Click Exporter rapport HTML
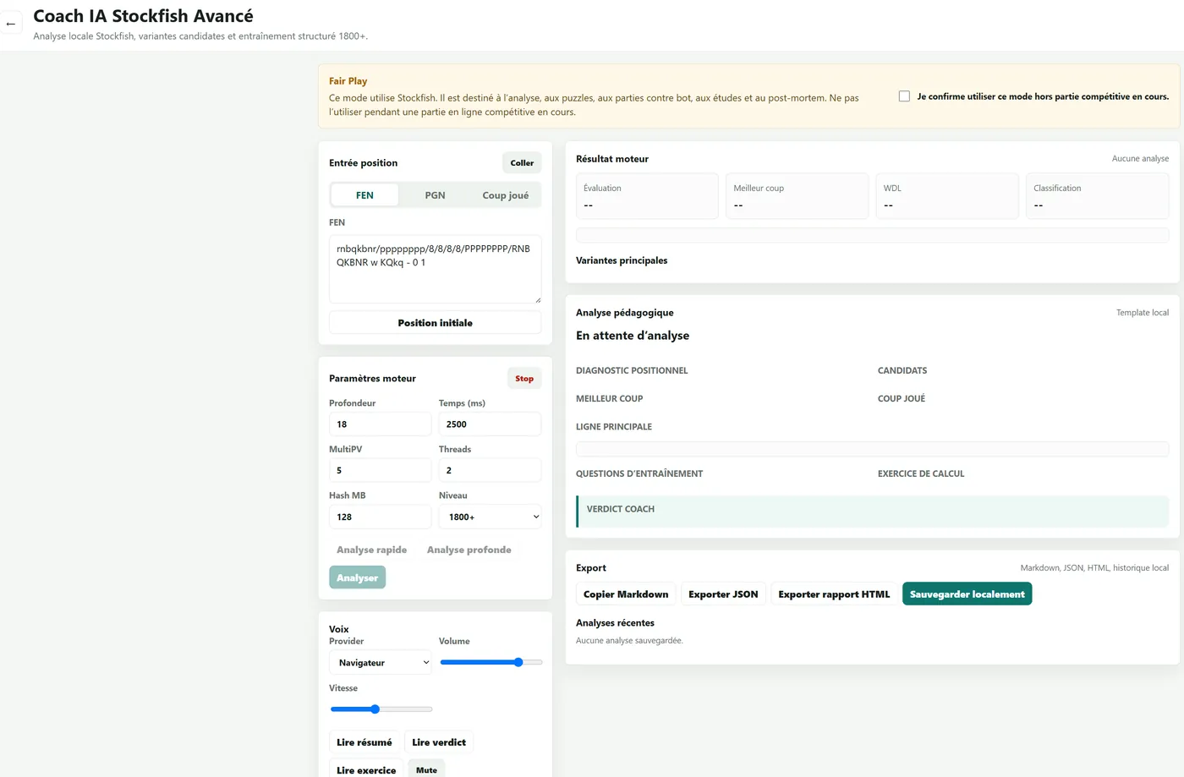This screenshot has width=1184, height=777. pos(834,594)
